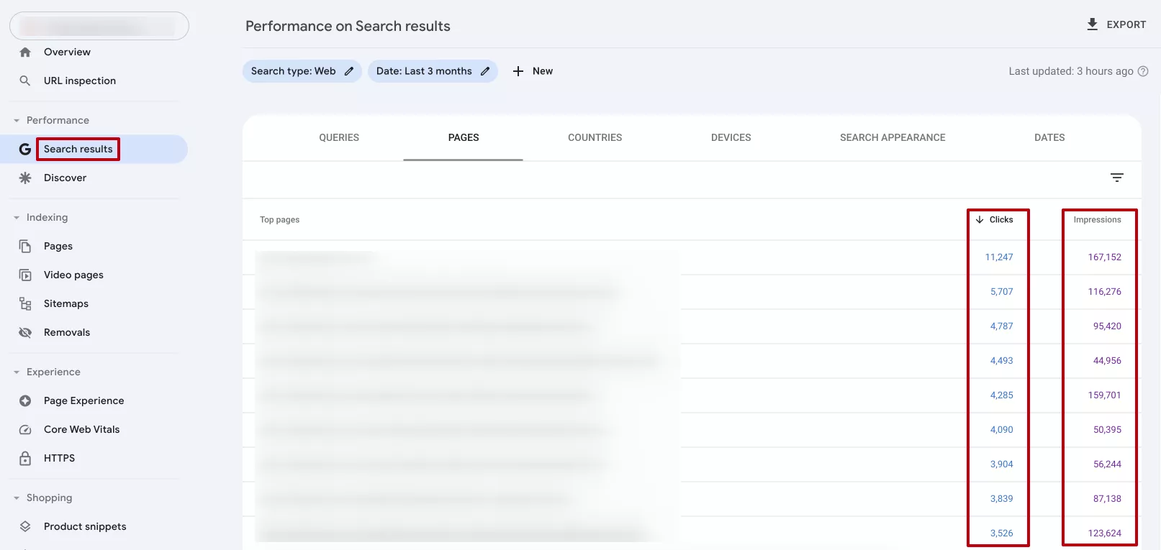1161x550 pixels.
Task: Click the Export download icon
Action: (1093, 24)
